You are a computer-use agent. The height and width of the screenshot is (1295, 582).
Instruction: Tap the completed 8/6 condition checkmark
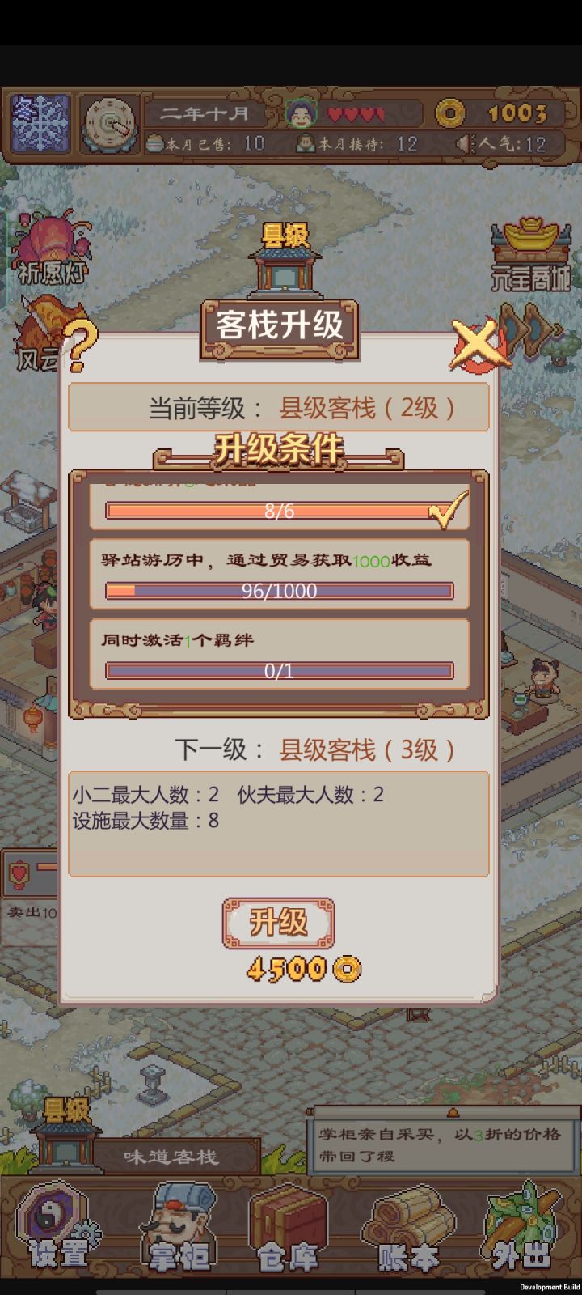[x=449, y=510]
